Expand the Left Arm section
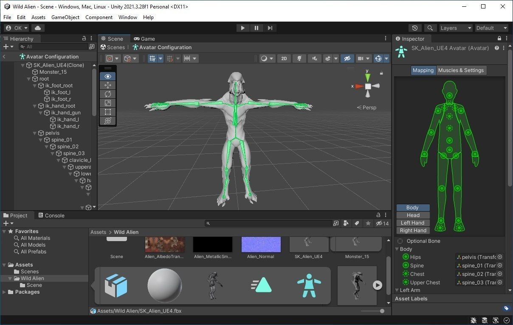This screenshot has width=513, height=325. [397, 290]
